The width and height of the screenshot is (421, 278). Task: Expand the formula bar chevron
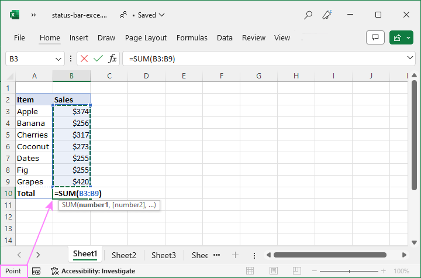point(410,59)
